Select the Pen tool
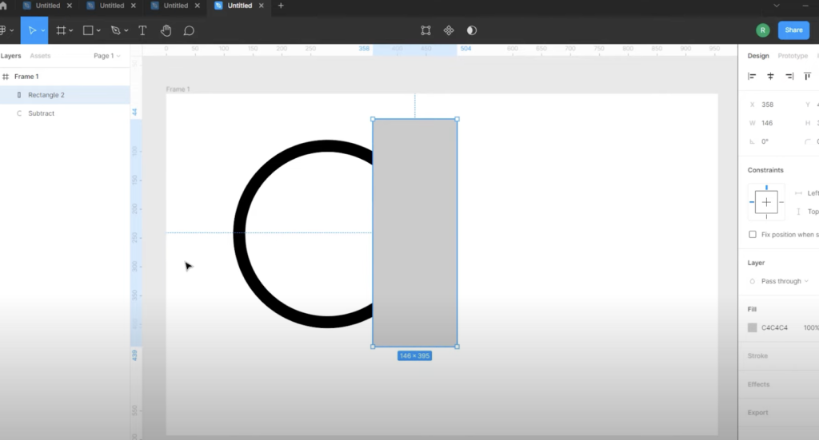The height and width of the screenshot is (440, 819). [x=116, y=30]
